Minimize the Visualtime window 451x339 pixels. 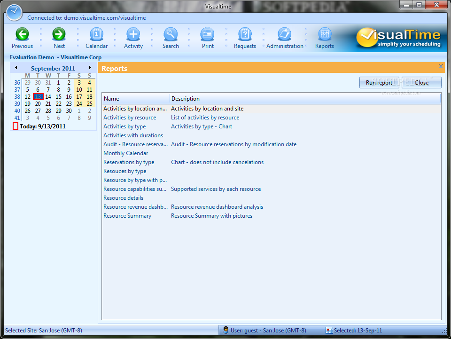[406, 5]
